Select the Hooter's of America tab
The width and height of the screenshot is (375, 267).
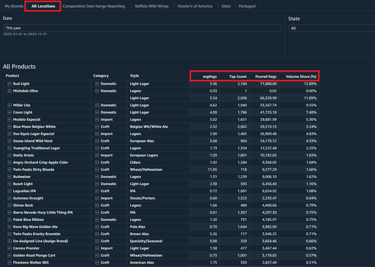[x=195, y=6]
